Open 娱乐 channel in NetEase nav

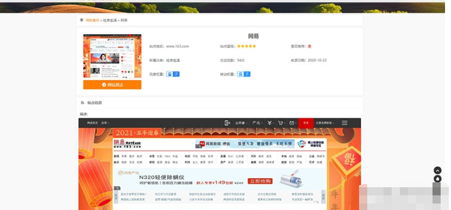(x=116, y=162)
